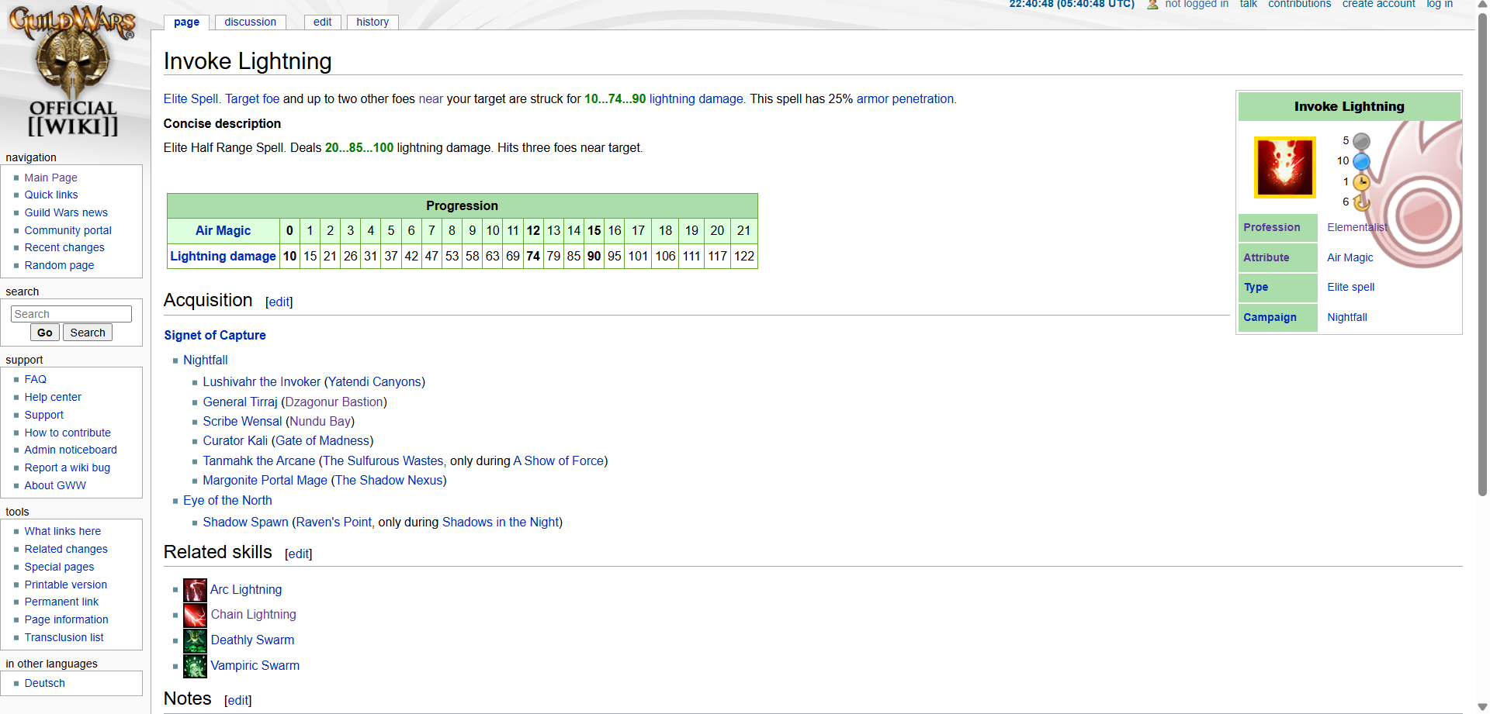Open Related changes tool
This screenshot has width=1490, height=714.
66,549
